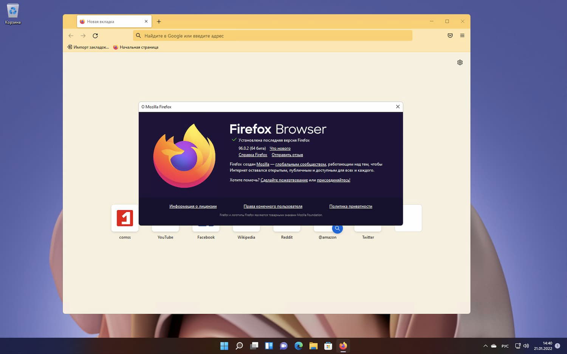
Task: Click the Firefox taskbar icon
Action: point(343,346)
